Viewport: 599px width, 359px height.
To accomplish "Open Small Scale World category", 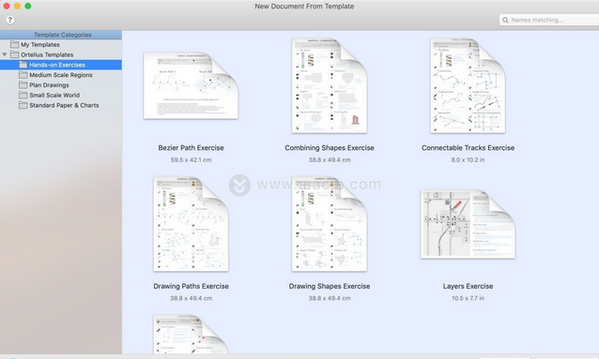I will 61,95.
